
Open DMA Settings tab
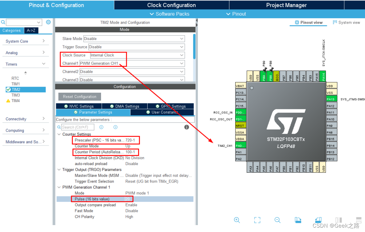pyautogui.click(x=125, y=106)
